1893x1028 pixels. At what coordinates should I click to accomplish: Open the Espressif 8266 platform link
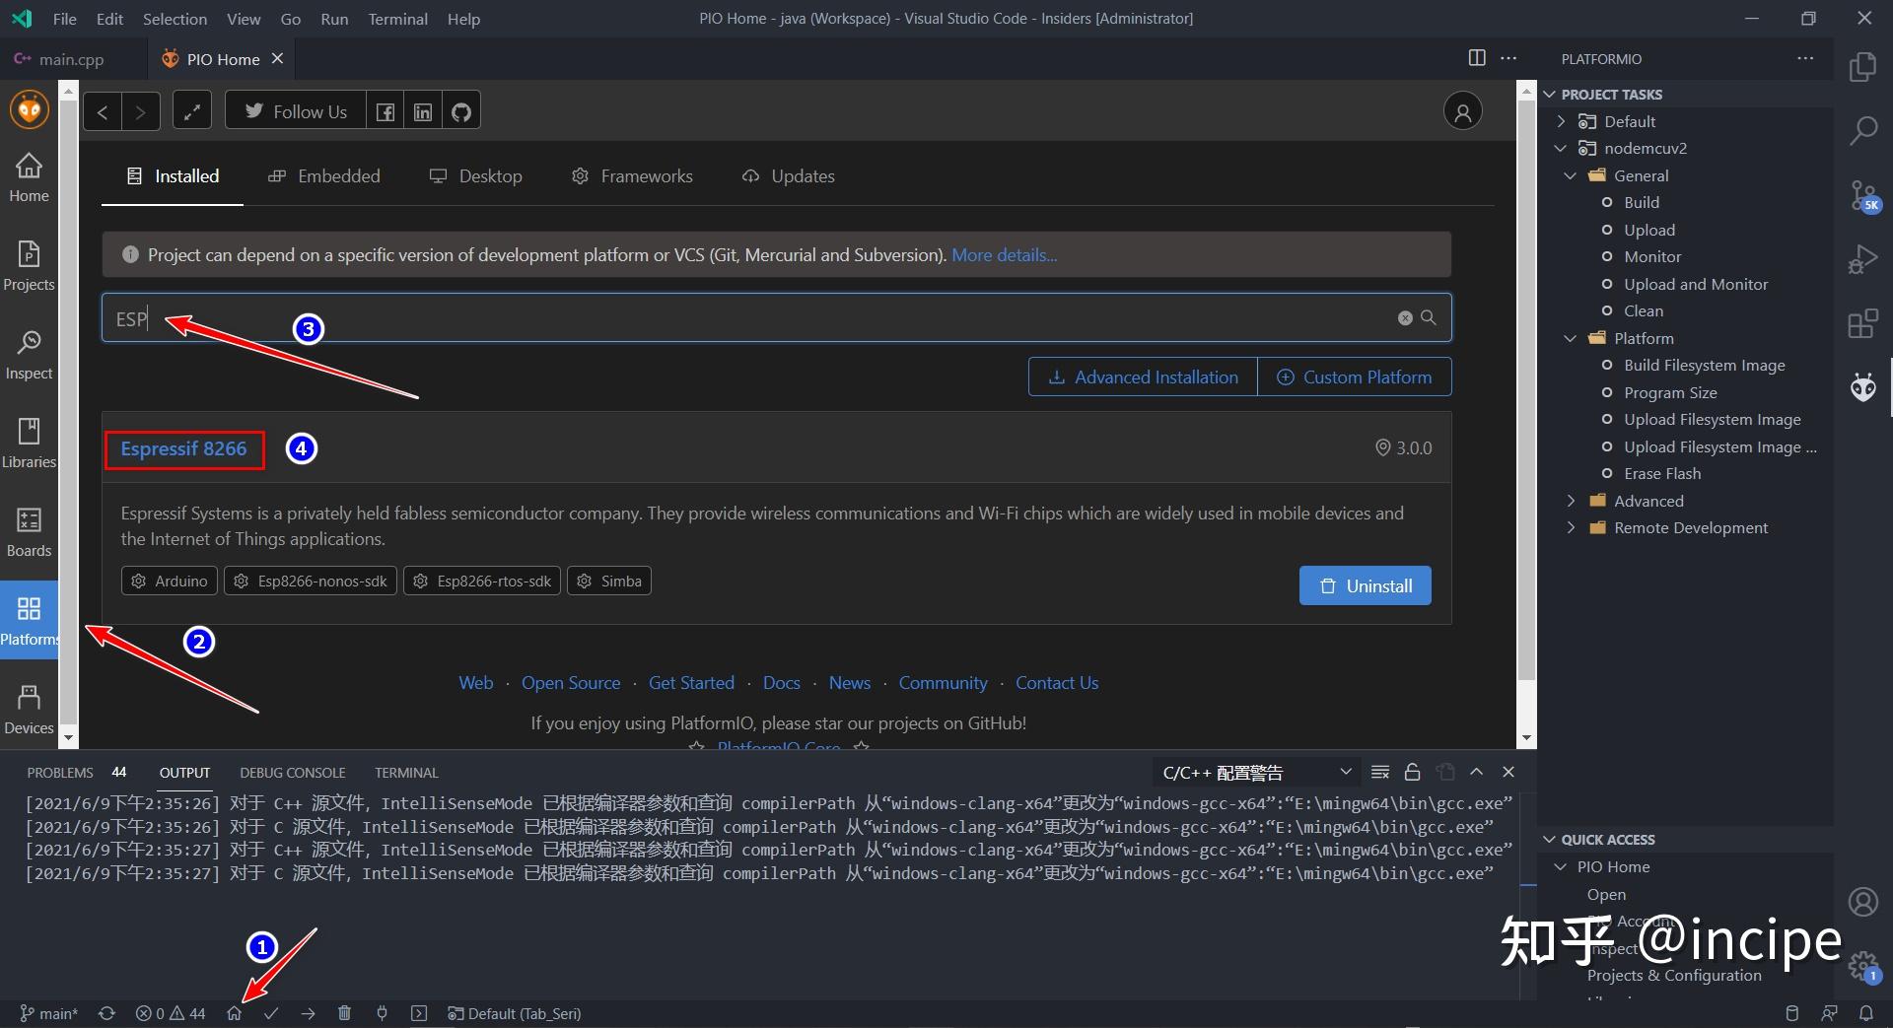184,449
